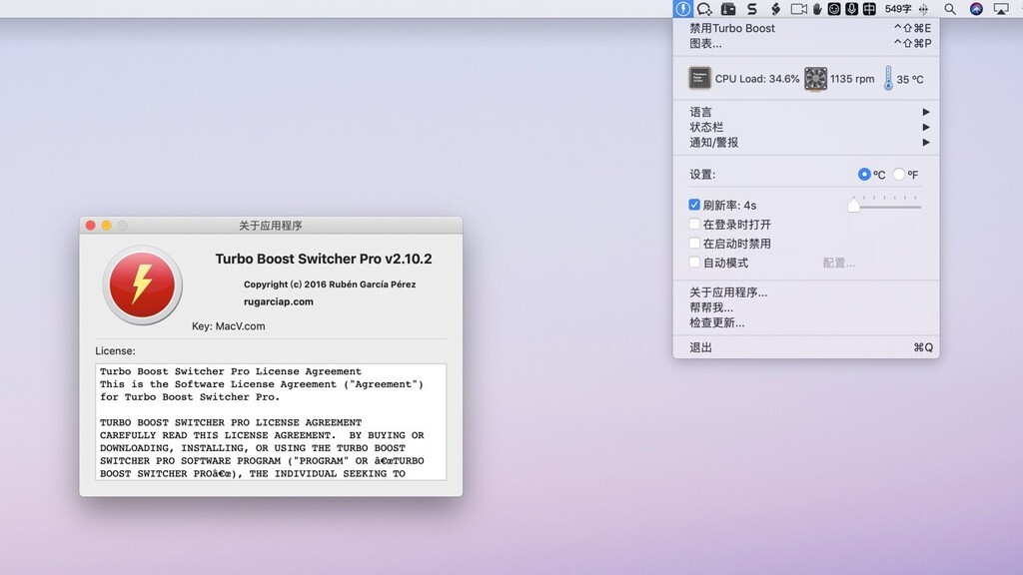
Task: Click the Turbo Boost Switcher menu bar icon
Action: pyautogui.click(x=682, y=8)
